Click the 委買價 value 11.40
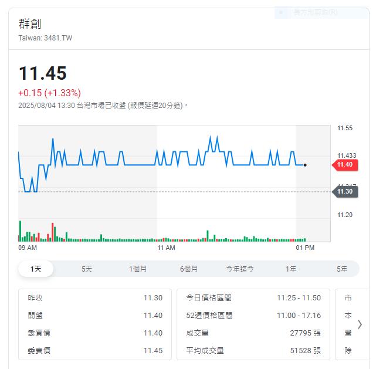The height and width of the screenshot is (369, 376). click(x=153, y=333)
